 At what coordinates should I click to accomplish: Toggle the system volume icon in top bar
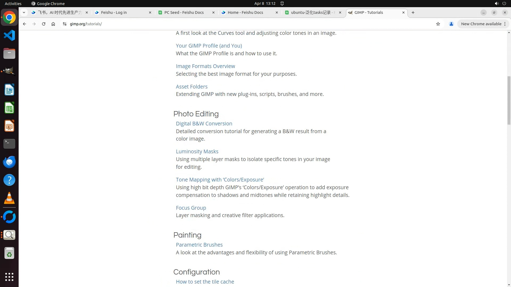496,3
